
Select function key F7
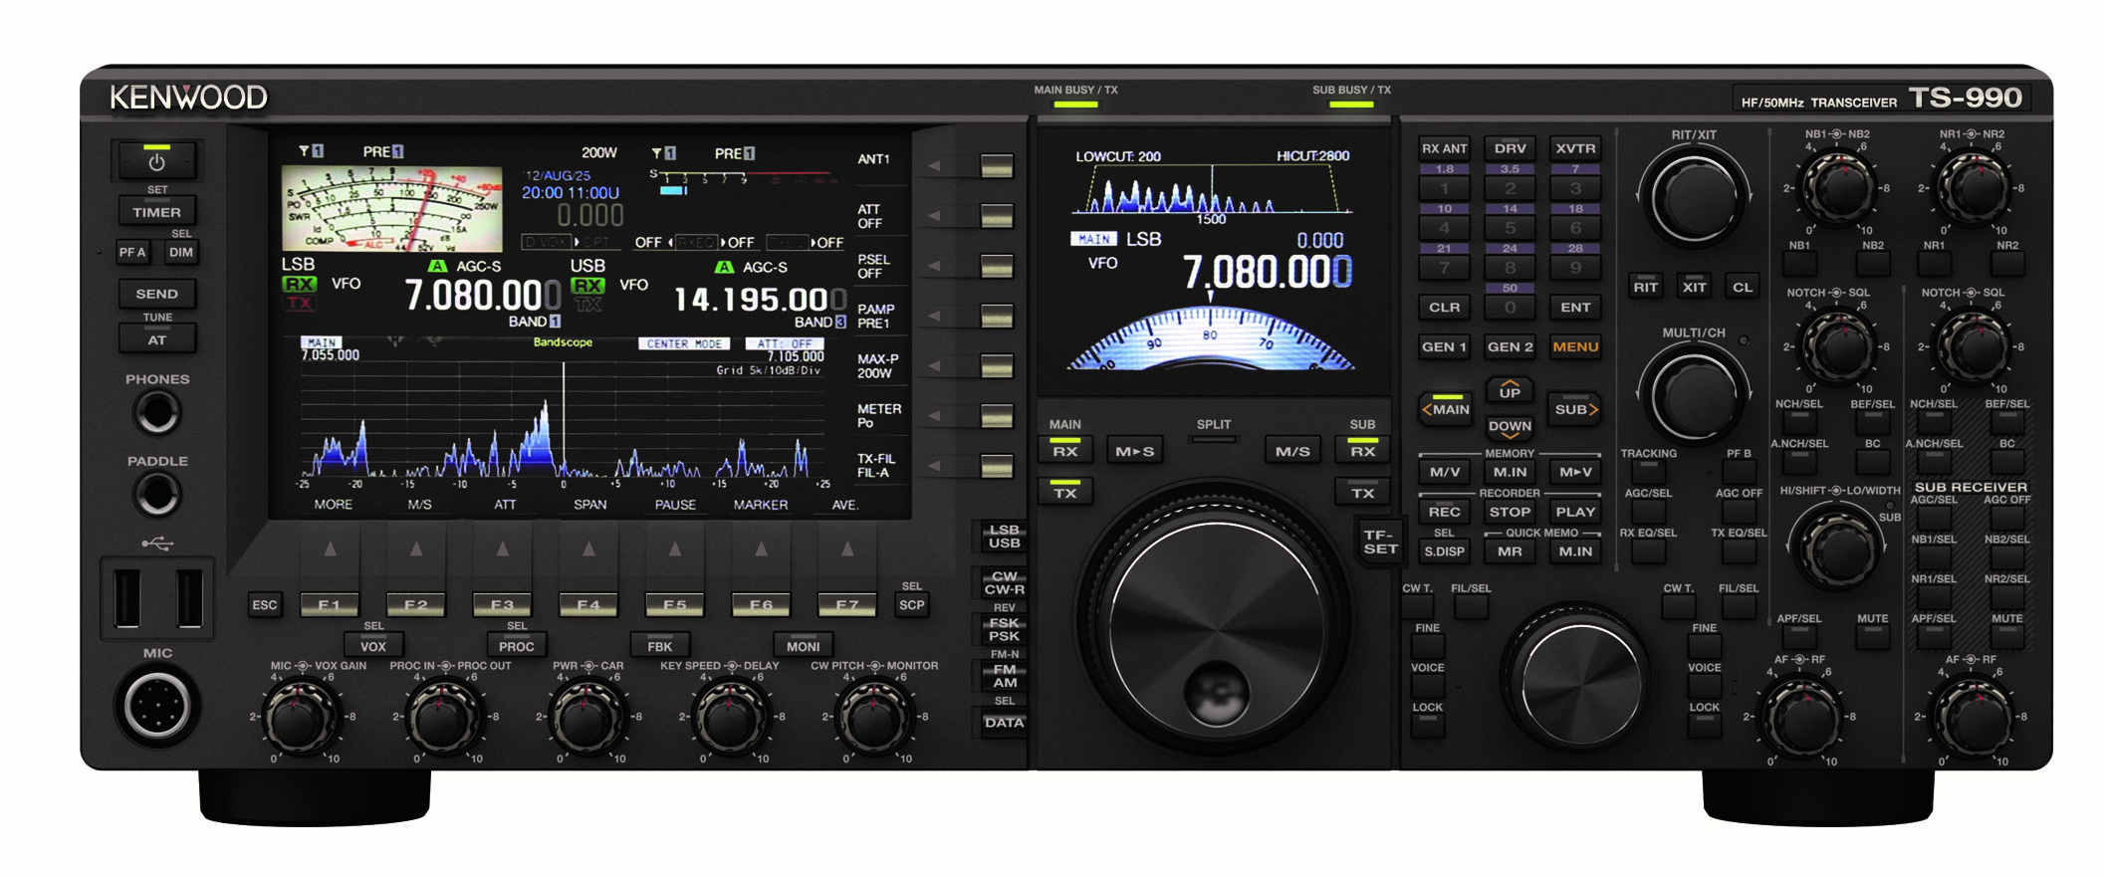point(847,604)
